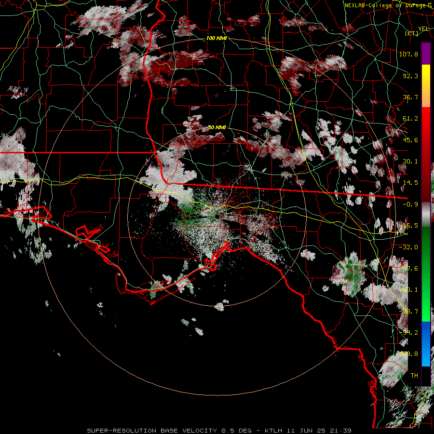This screenshot has width=434, height=434.
Task: Click the -109.8 velocity scale value
Action: [x=407, y=354]
